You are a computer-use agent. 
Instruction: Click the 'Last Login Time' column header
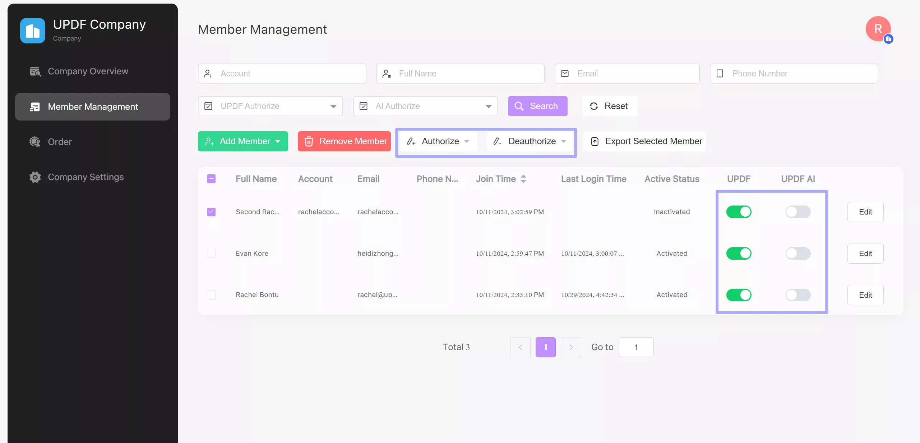coord(594,179)
